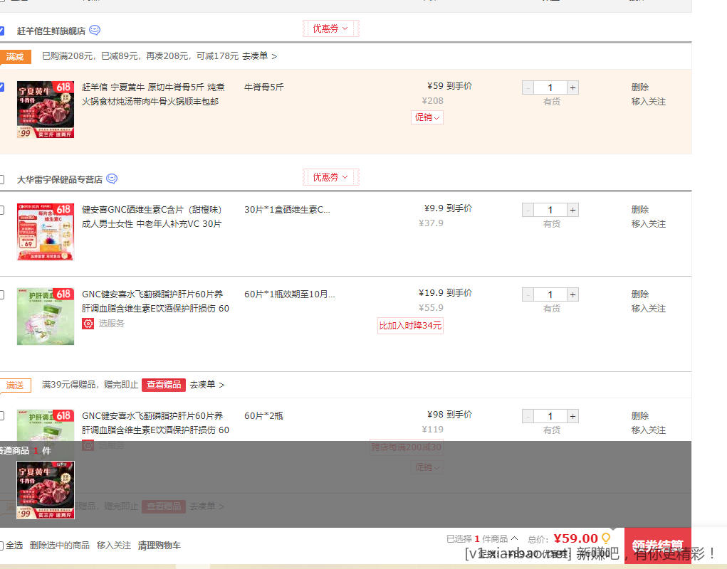Click 去凑单 link in 满送 banner
Viewport: 727px width, 569px height.
tap(206, 385)
